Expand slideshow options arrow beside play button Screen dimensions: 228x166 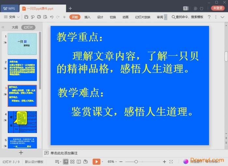(102, 162)
